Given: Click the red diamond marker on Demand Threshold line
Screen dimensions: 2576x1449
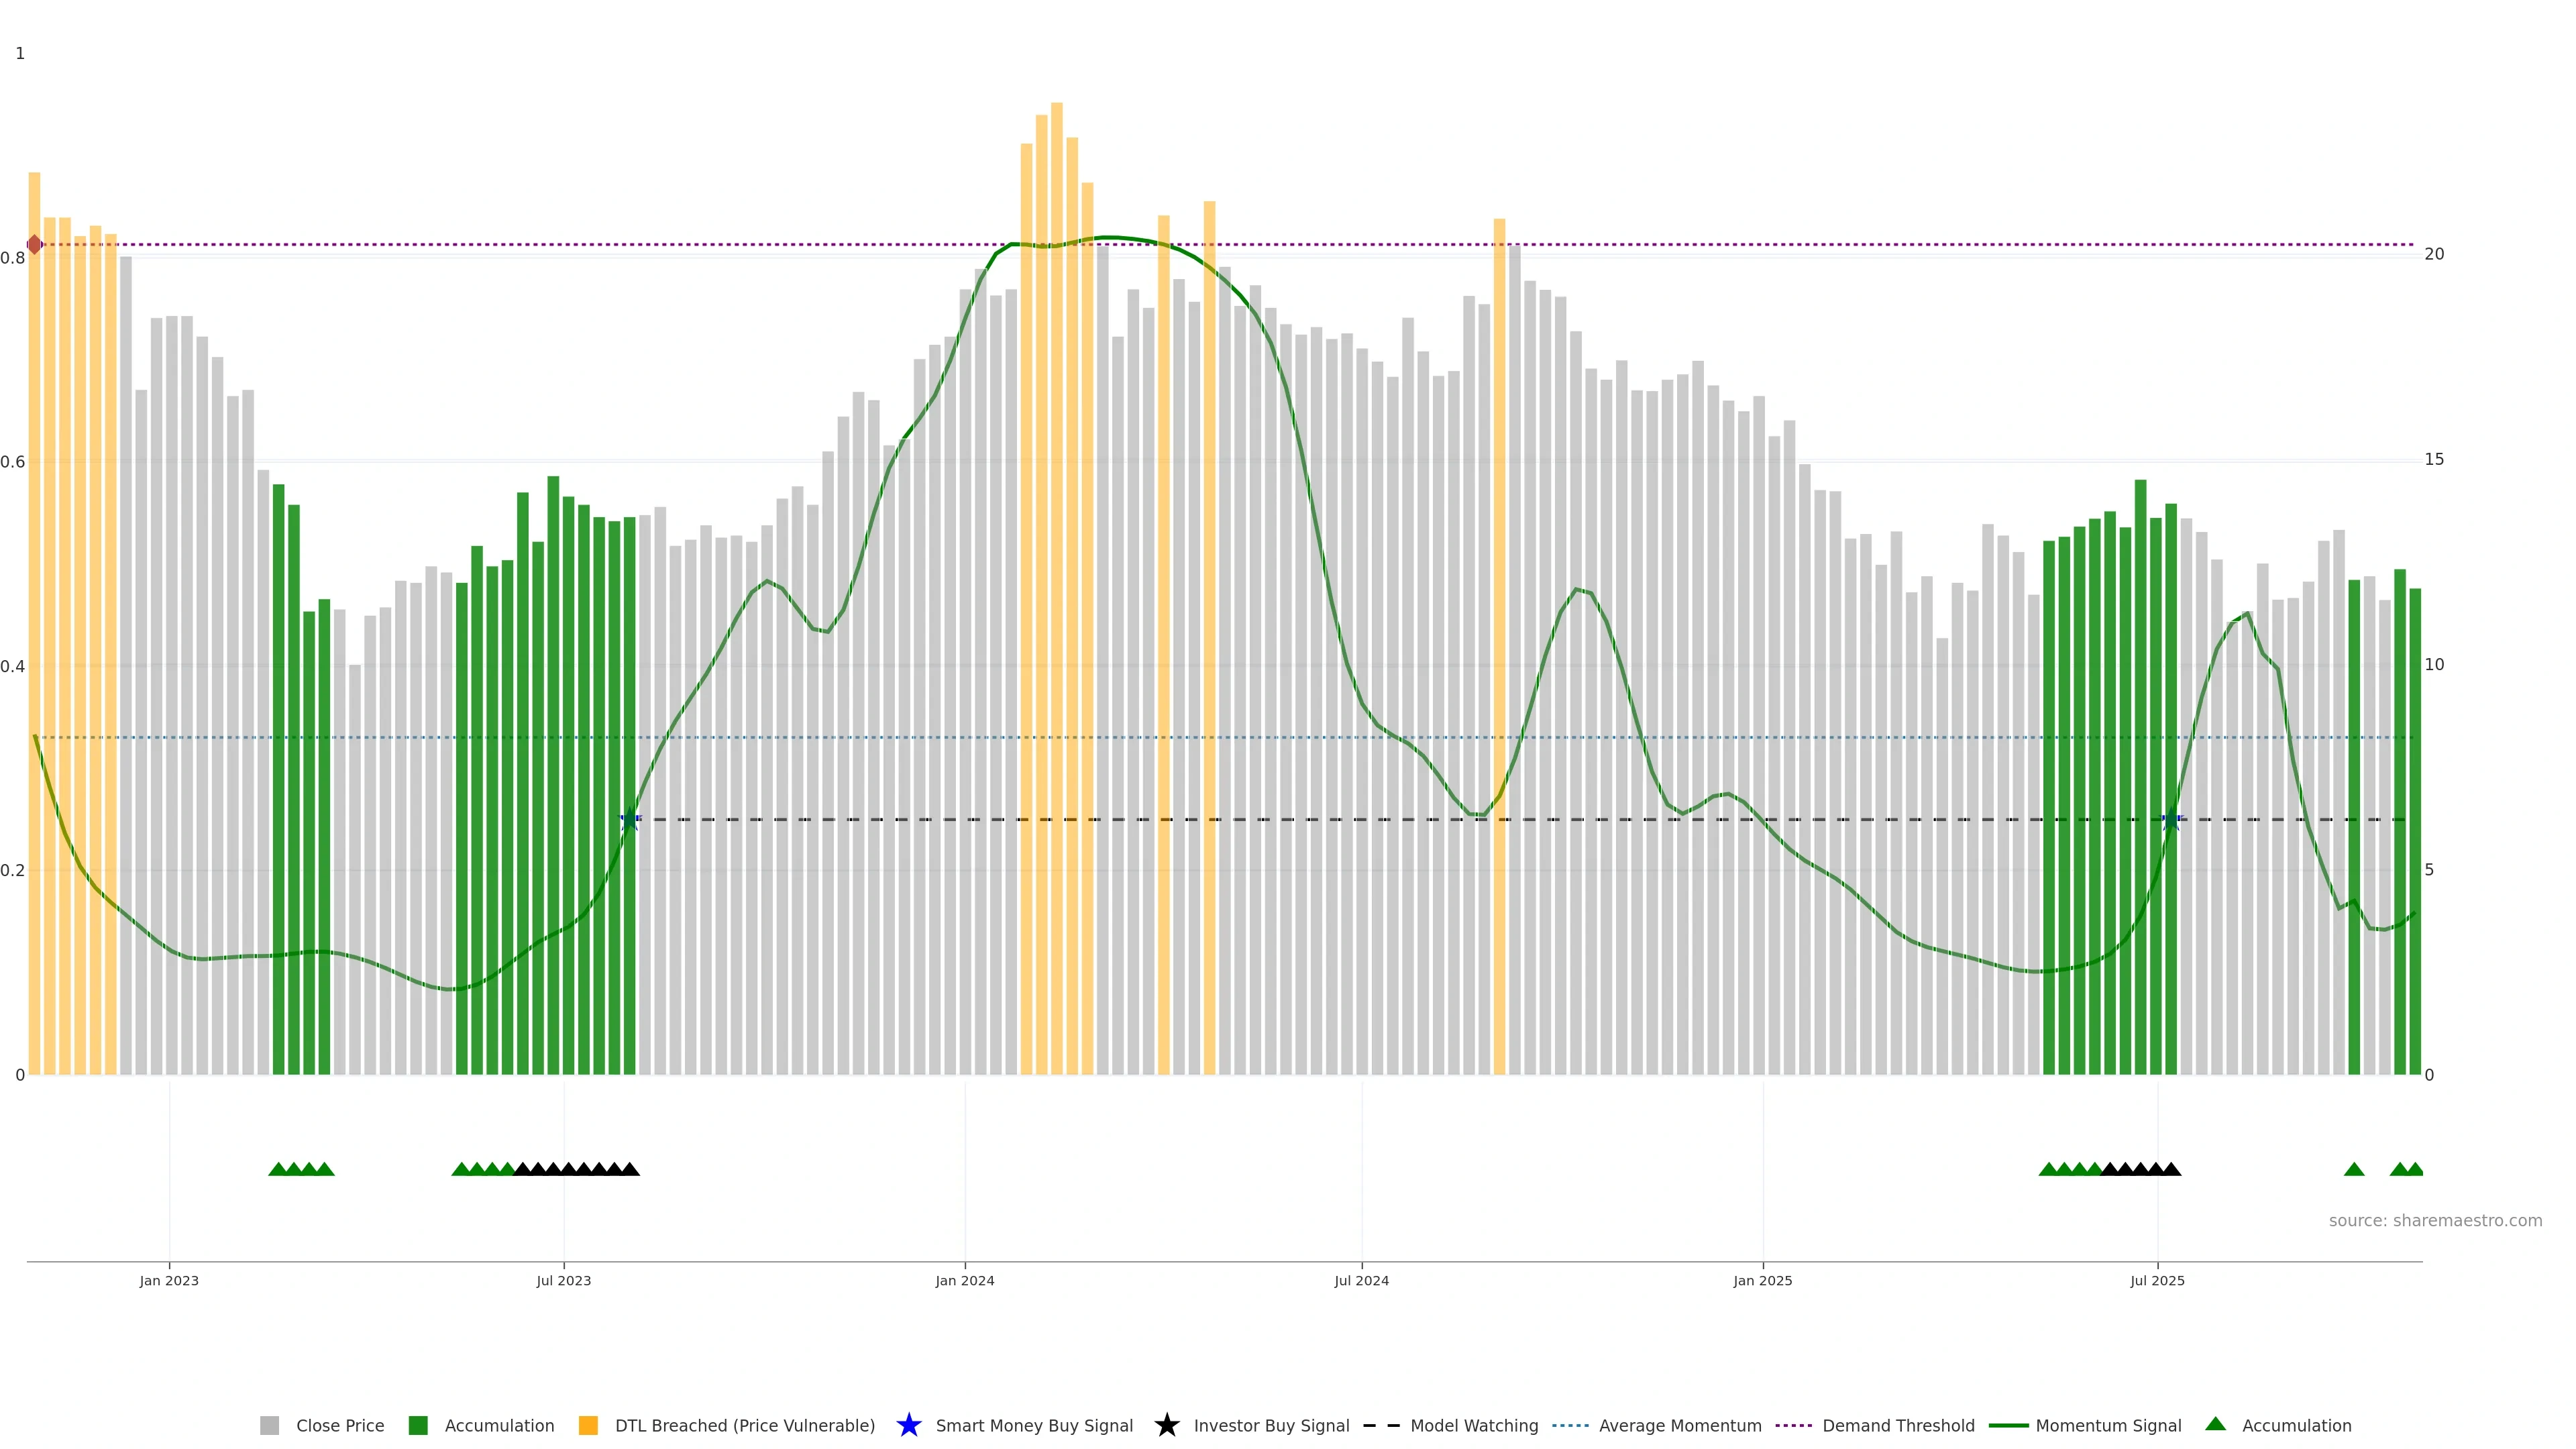Looking at the screenshot, I should 35,245.
